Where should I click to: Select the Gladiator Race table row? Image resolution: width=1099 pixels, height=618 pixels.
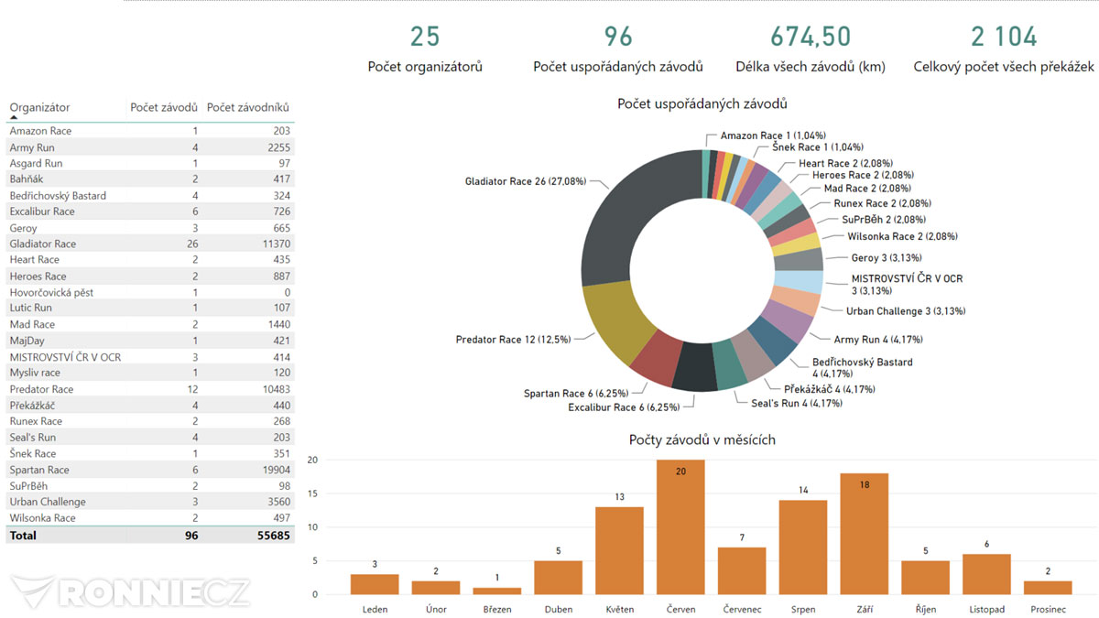[150, 244]
